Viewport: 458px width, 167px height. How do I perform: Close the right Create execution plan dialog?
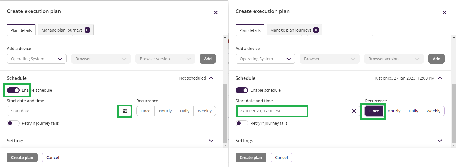coord(445,12)
